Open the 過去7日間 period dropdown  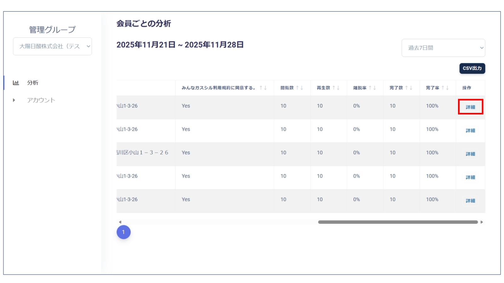[x=443, y=48]
